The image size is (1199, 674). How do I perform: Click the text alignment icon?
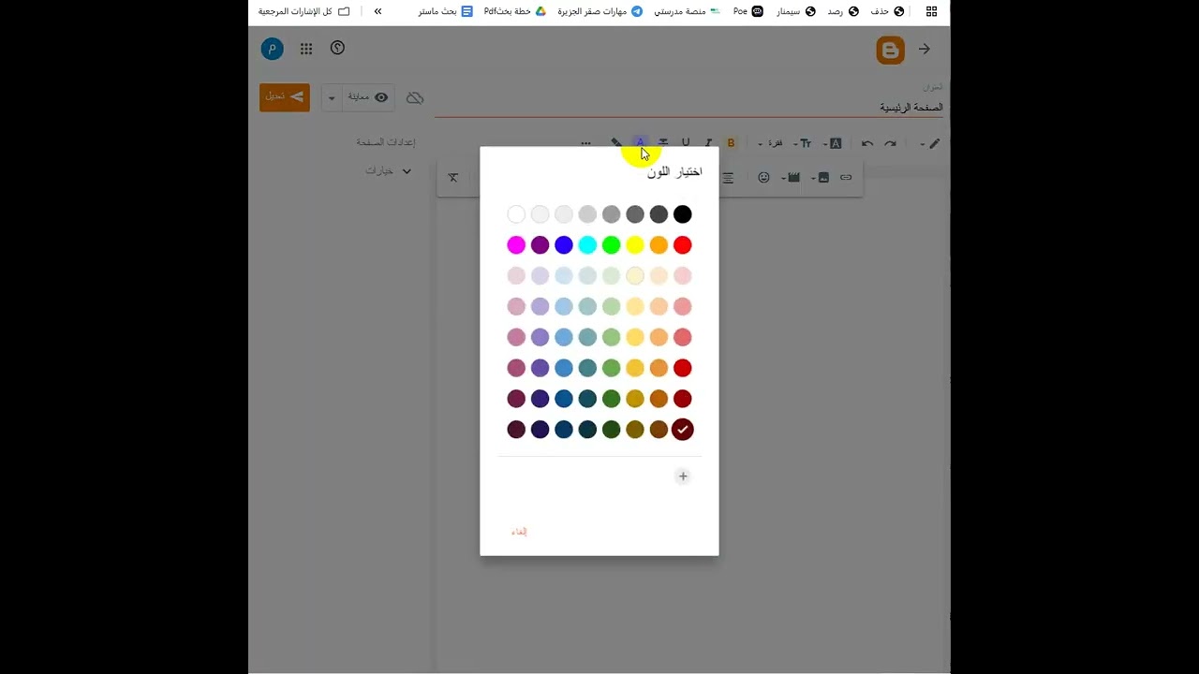pyautogui.click(x=728, y=177)
